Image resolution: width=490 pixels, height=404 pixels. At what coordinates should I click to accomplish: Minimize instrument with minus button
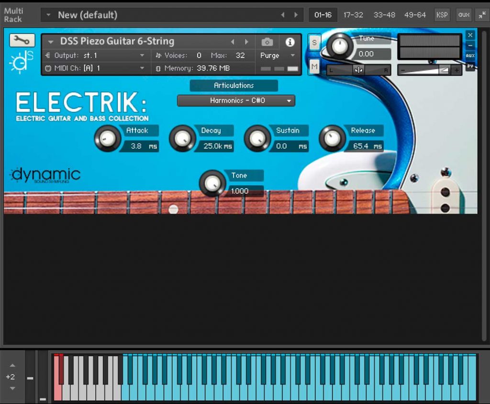coord(470,45)
